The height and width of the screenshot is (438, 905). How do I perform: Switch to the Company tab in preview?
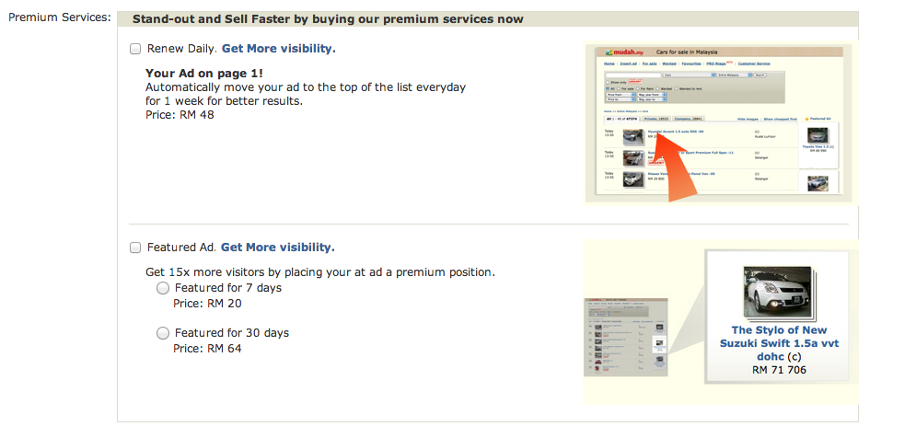pos(688,119)
